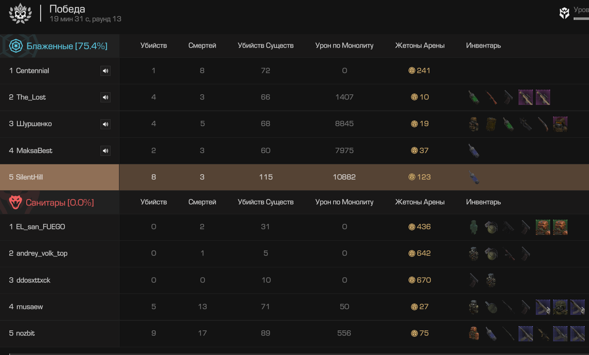Select player name andrey_volk_top
The width and height of the screenshot is (589, 355).
[x=42, y=253]
